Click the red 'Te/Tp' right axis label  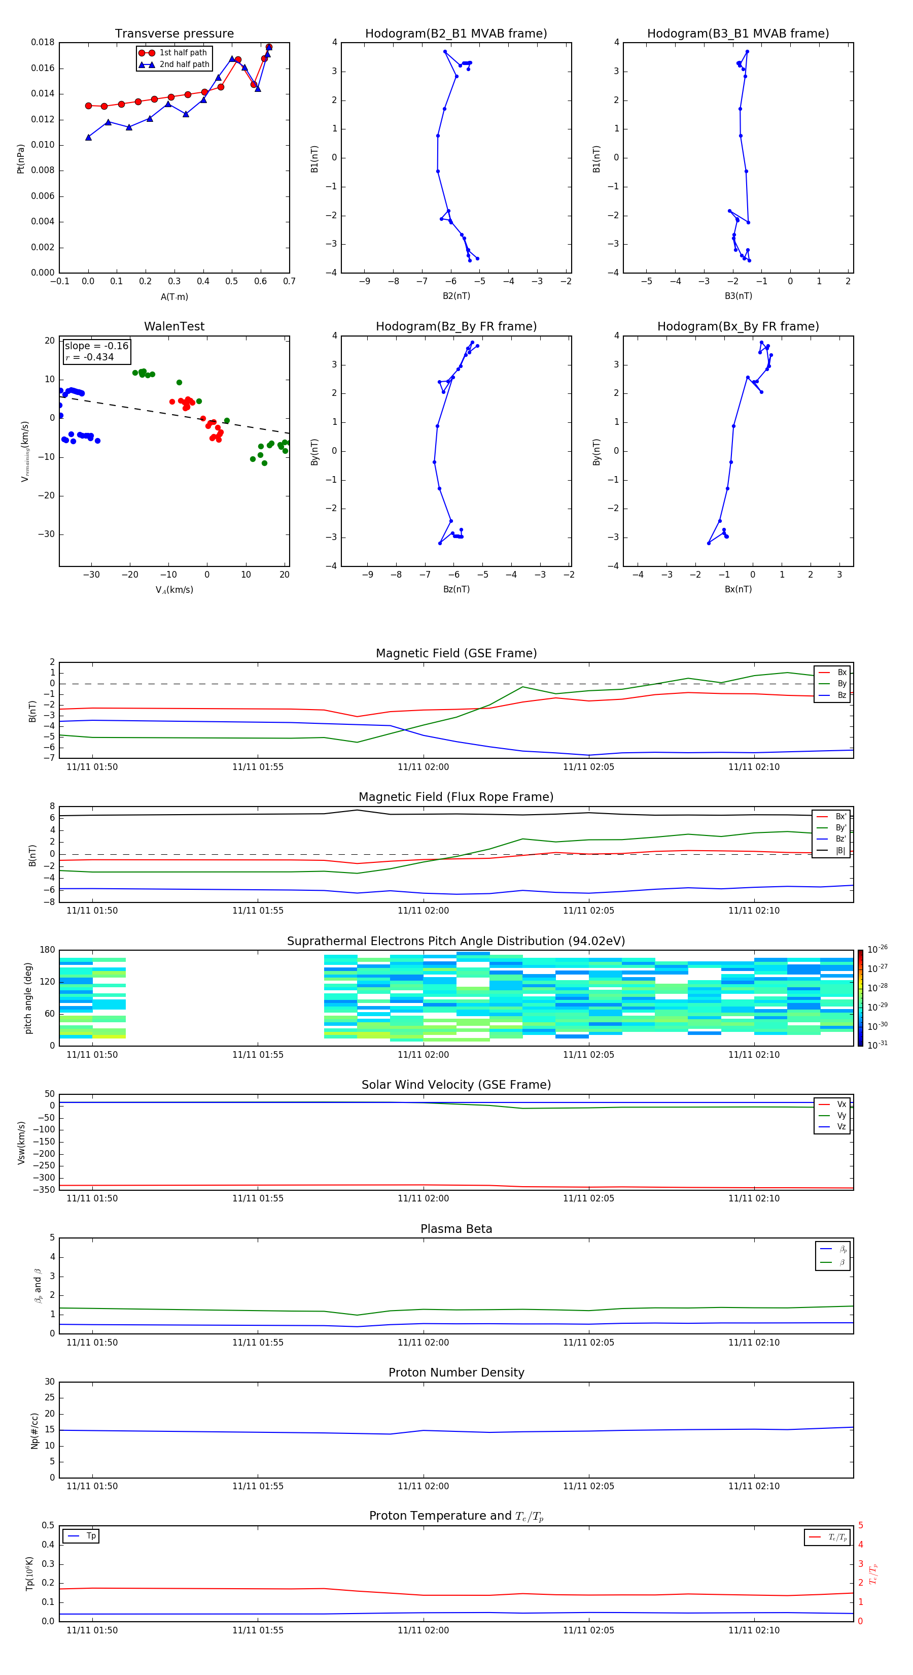[873, 1573]
